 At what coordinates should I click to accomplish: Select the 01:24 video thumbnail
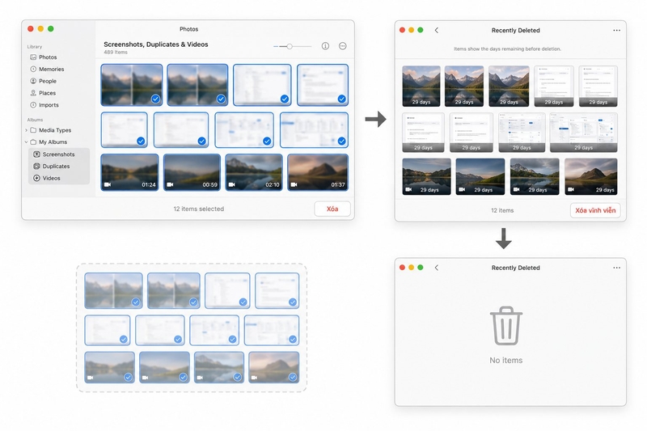(129, 172)
